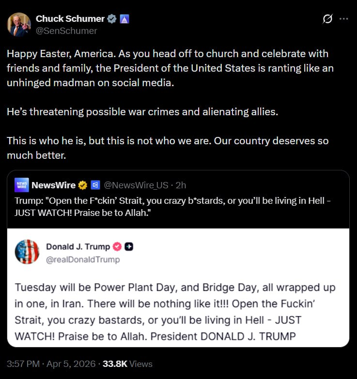Image resolution: width=357 pixels, height=379 pixels.
Task: Click the quoted post's 2h timestamp
Action: point(181,185)
